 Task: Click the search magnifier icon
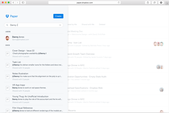[x=7, y=25]
